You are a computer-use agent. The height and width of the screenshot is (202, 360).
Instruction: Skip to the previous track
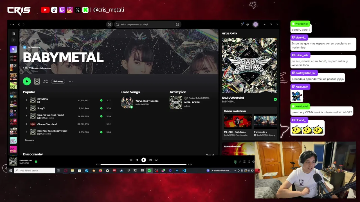coord(137,160)
